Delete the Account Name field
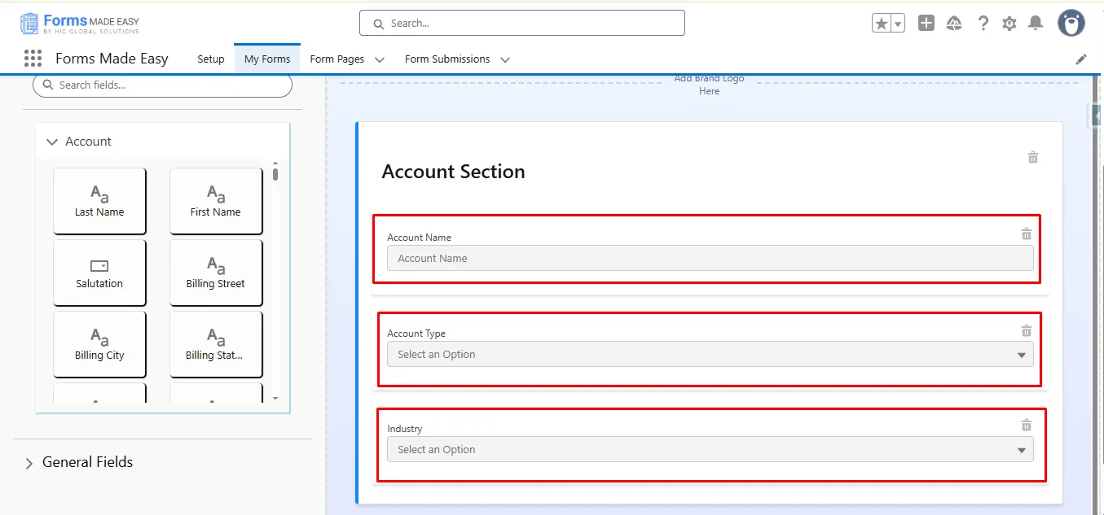The image size is (1104, 515). 1027,234
